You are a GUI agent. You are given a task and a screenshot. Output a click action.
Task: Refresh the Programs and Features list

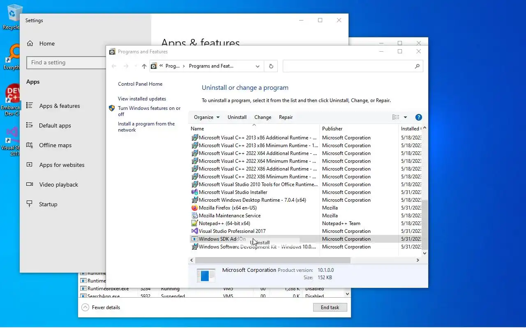coord(271,66)
